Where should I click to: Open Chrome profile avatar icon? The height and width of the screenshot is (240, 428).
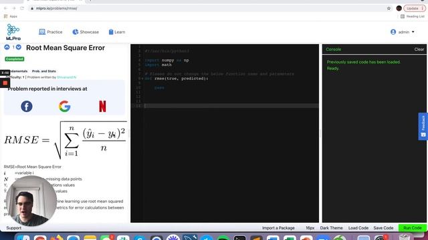click(399, 9)
